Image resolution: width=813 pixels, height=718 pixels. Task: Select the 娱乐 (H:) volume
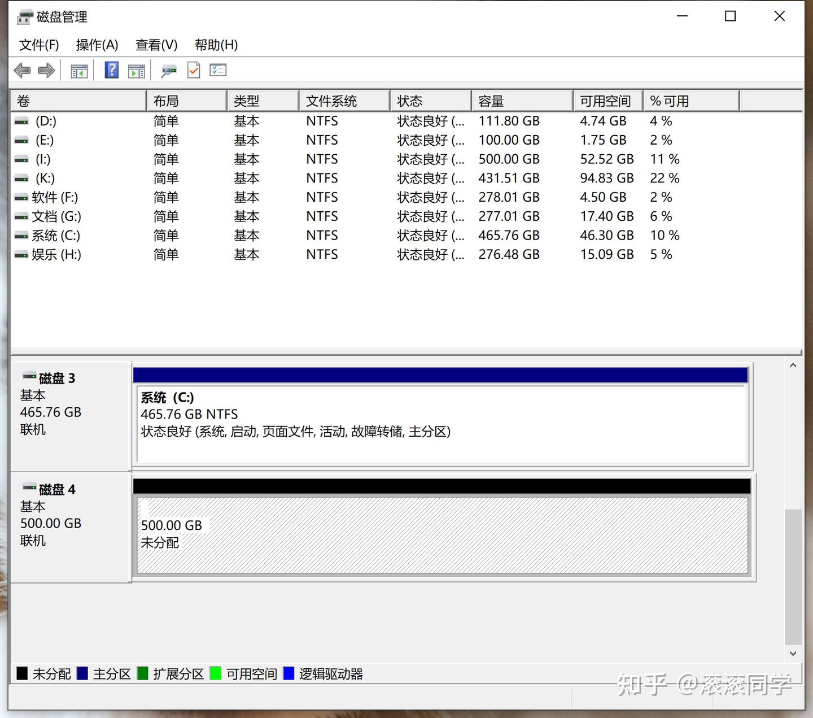(56, 255)
